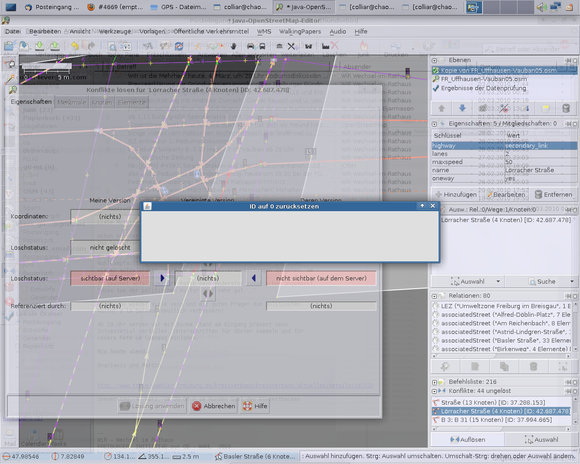The width and height of the screenshot is (580, 464).
Task: Click the pin icon on Konflikte panel
Action: click(568, 391)
